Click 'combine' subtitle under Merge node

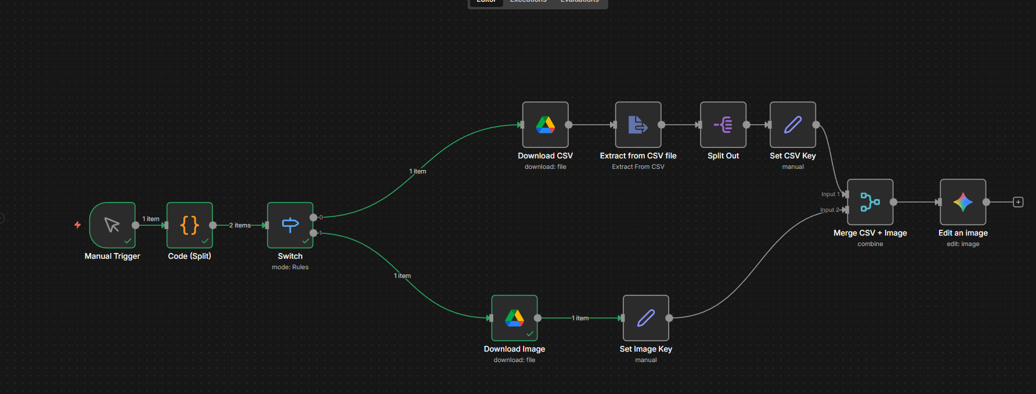point(870,244)
